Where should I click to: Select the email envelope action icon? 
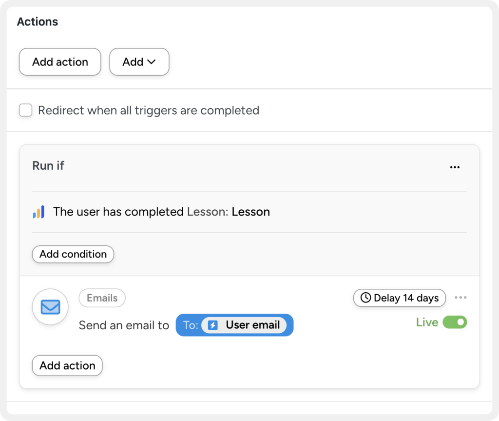pos(50,307)
